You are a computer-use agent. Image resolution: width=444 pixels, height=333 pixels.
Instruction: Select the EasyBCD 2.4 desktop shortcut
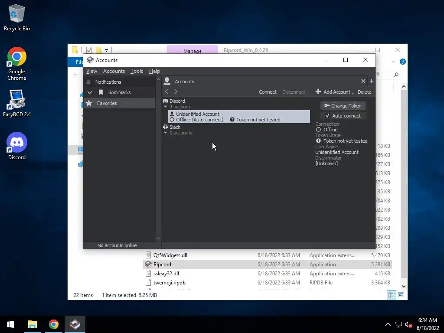[x=17, y=103]
